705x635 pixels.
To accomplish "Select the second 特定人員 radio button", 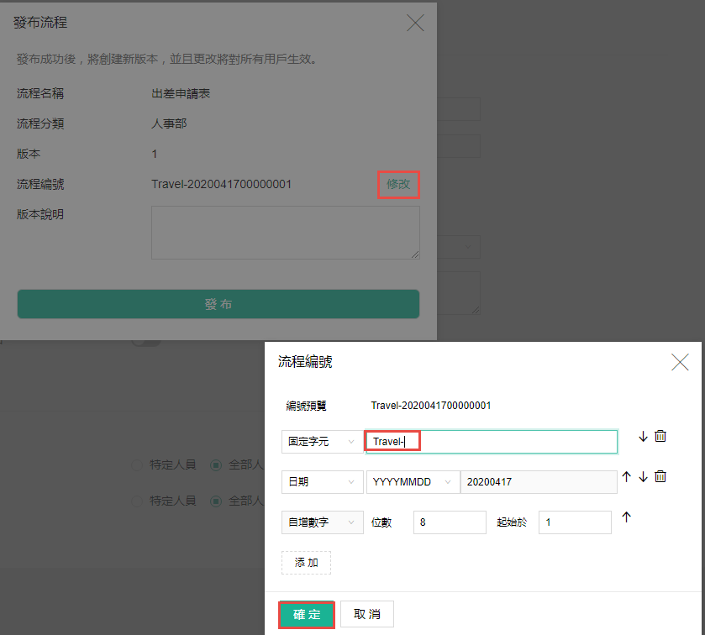I will (x=137, y=501).
